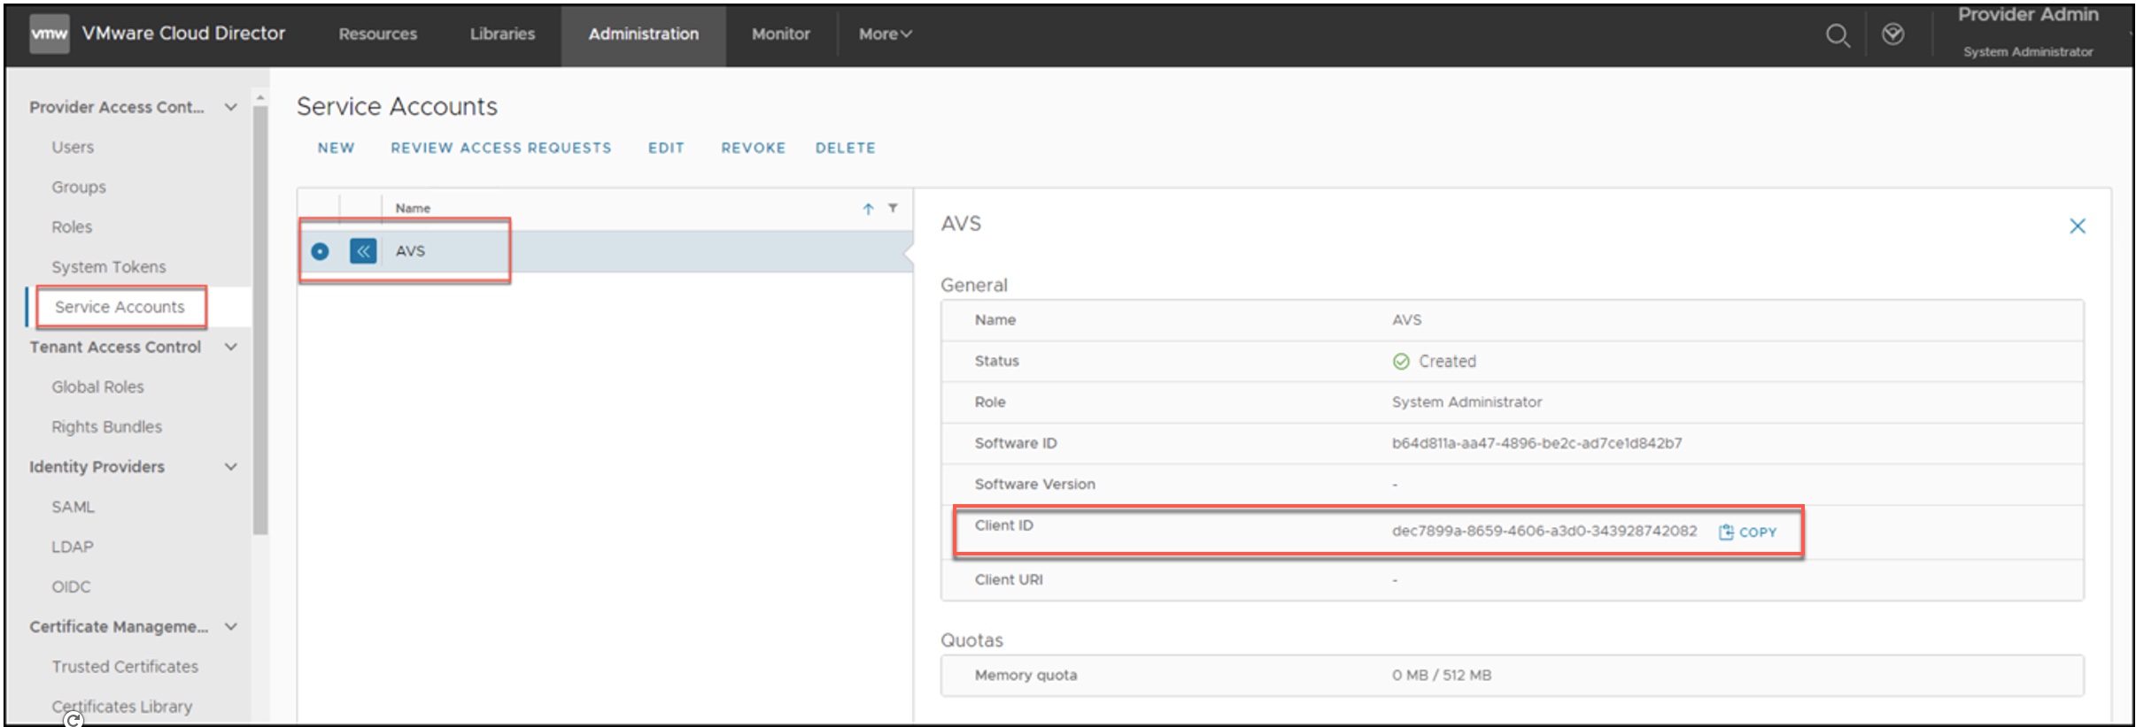Select the AVS service account radio button
The image size is (2136, 727).
(x=320, y=251)
